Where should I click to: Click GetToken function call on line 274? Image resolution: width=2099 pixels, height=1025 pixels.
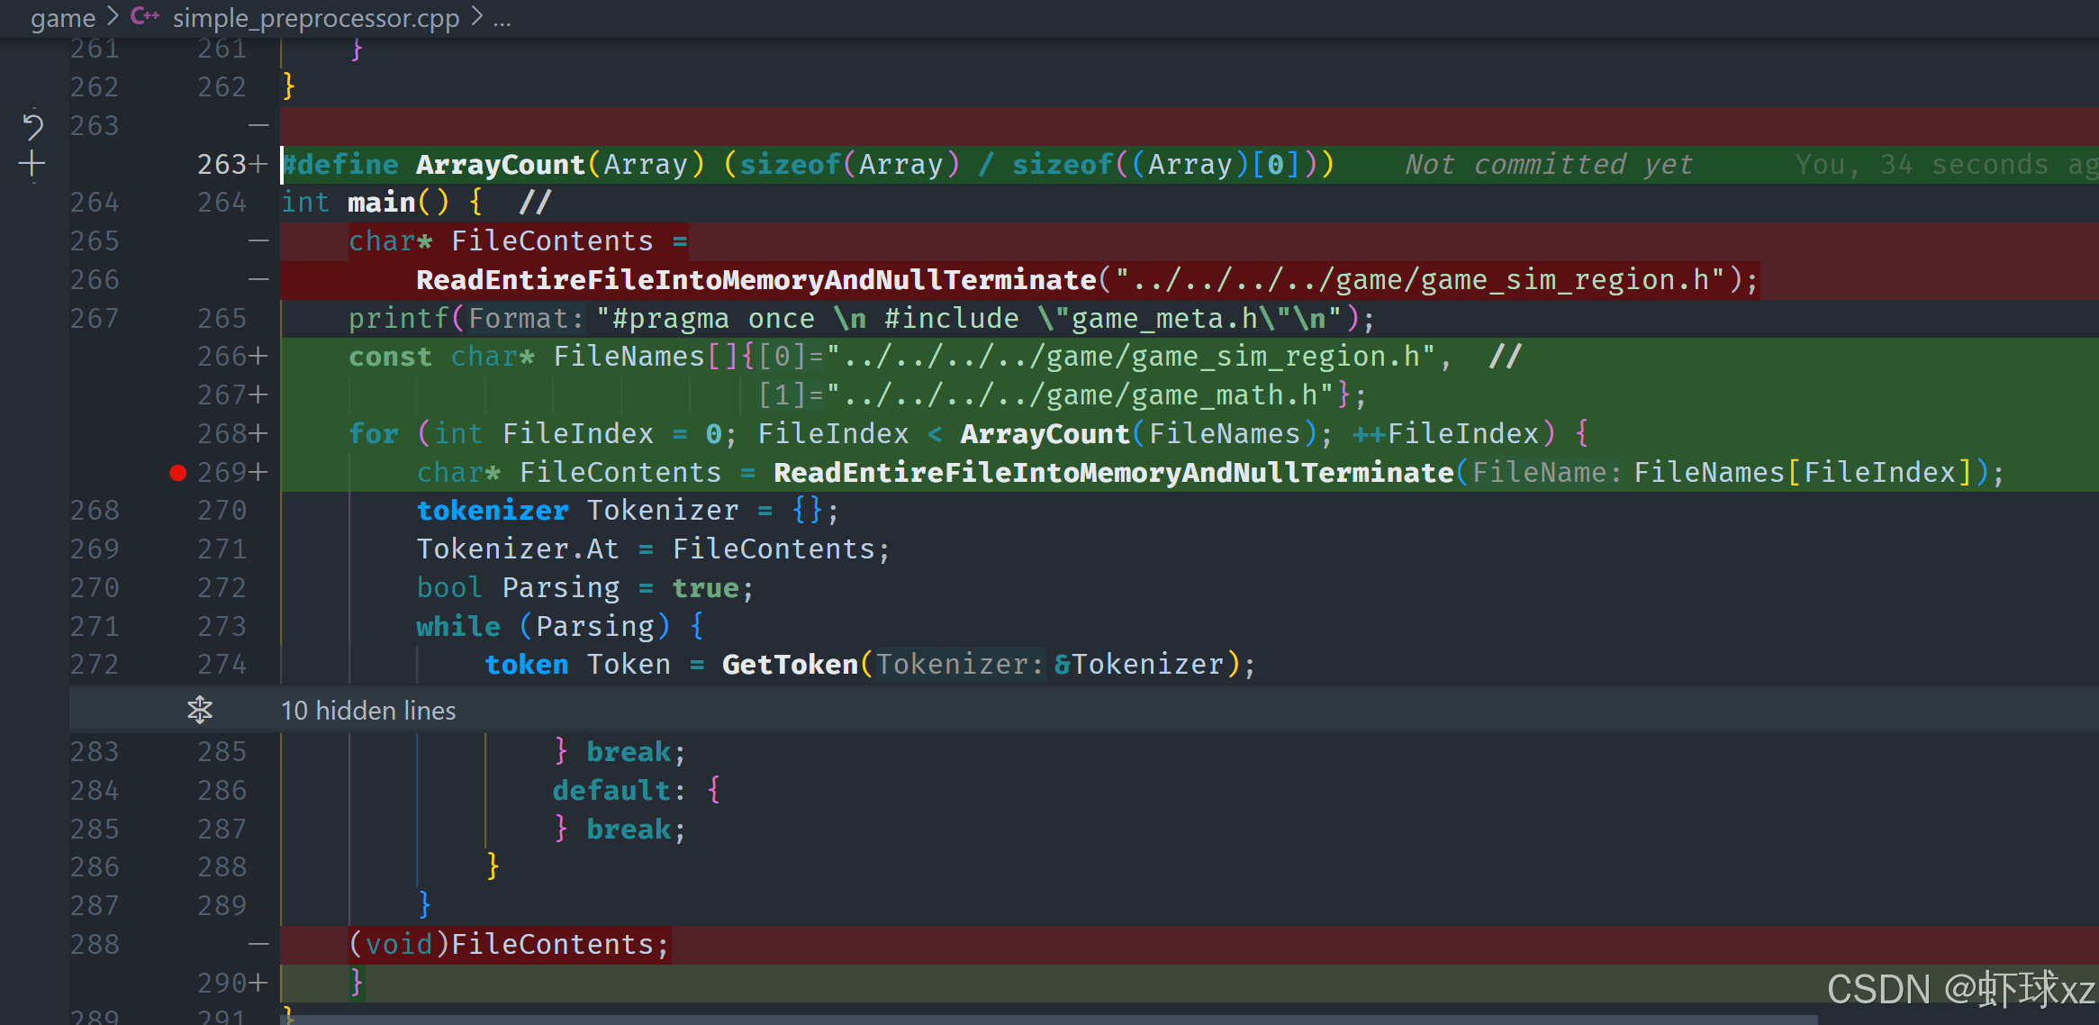click(x=790, y=665)
